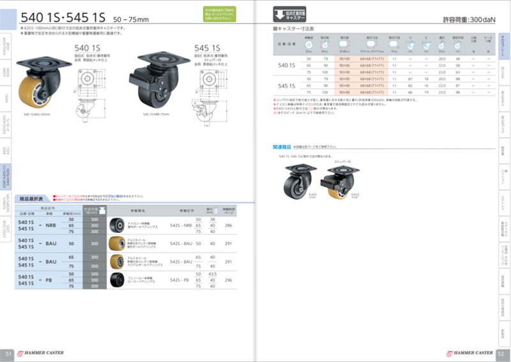Click the 関連商品 section heading
Screen dimensions: 511x362
coord(282,147)
